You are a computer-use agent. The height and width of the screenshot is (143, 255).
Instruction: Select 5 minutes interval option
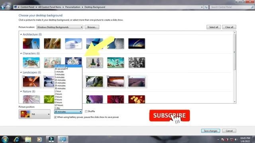68,77
